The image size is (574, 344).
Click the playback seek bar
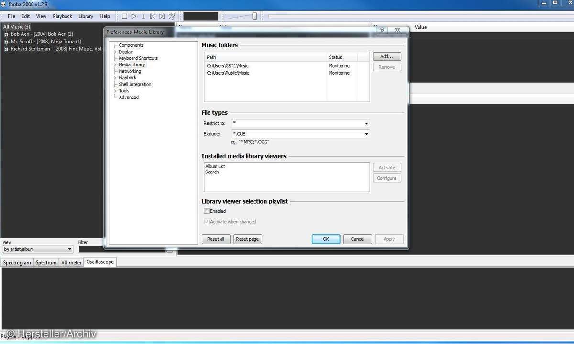[x=420, y=16]
